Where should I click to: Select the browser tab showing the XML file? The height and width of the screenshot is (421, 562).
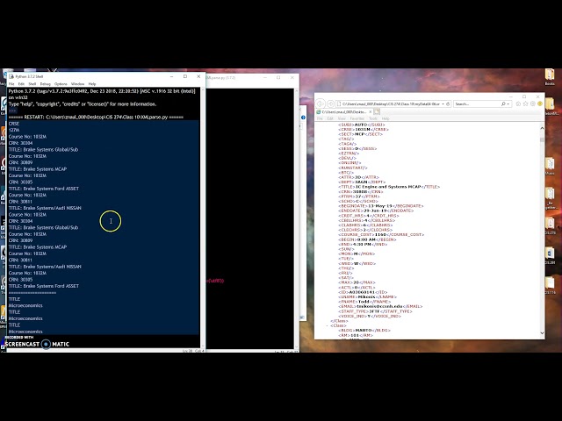(x=344, y=112)
